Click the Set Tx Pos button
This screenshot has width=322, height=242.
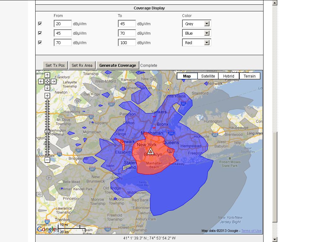[55, 66]
